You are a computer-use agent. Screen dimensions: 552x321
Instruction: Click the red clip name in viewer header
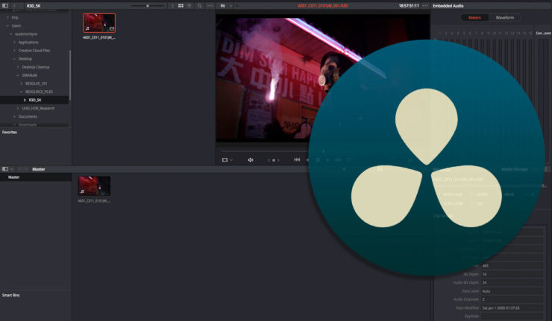(323, 6)
